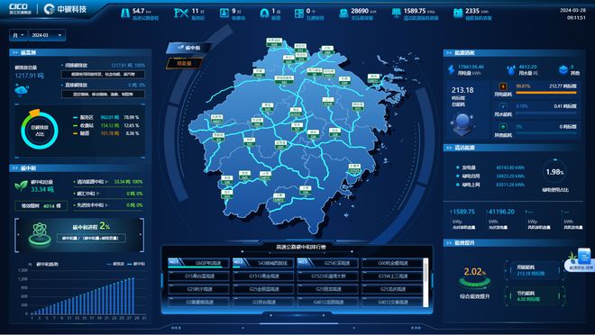Select the 碳中和 map tab
The height and width of the screenshot is (335, 595).
(189, 48)
